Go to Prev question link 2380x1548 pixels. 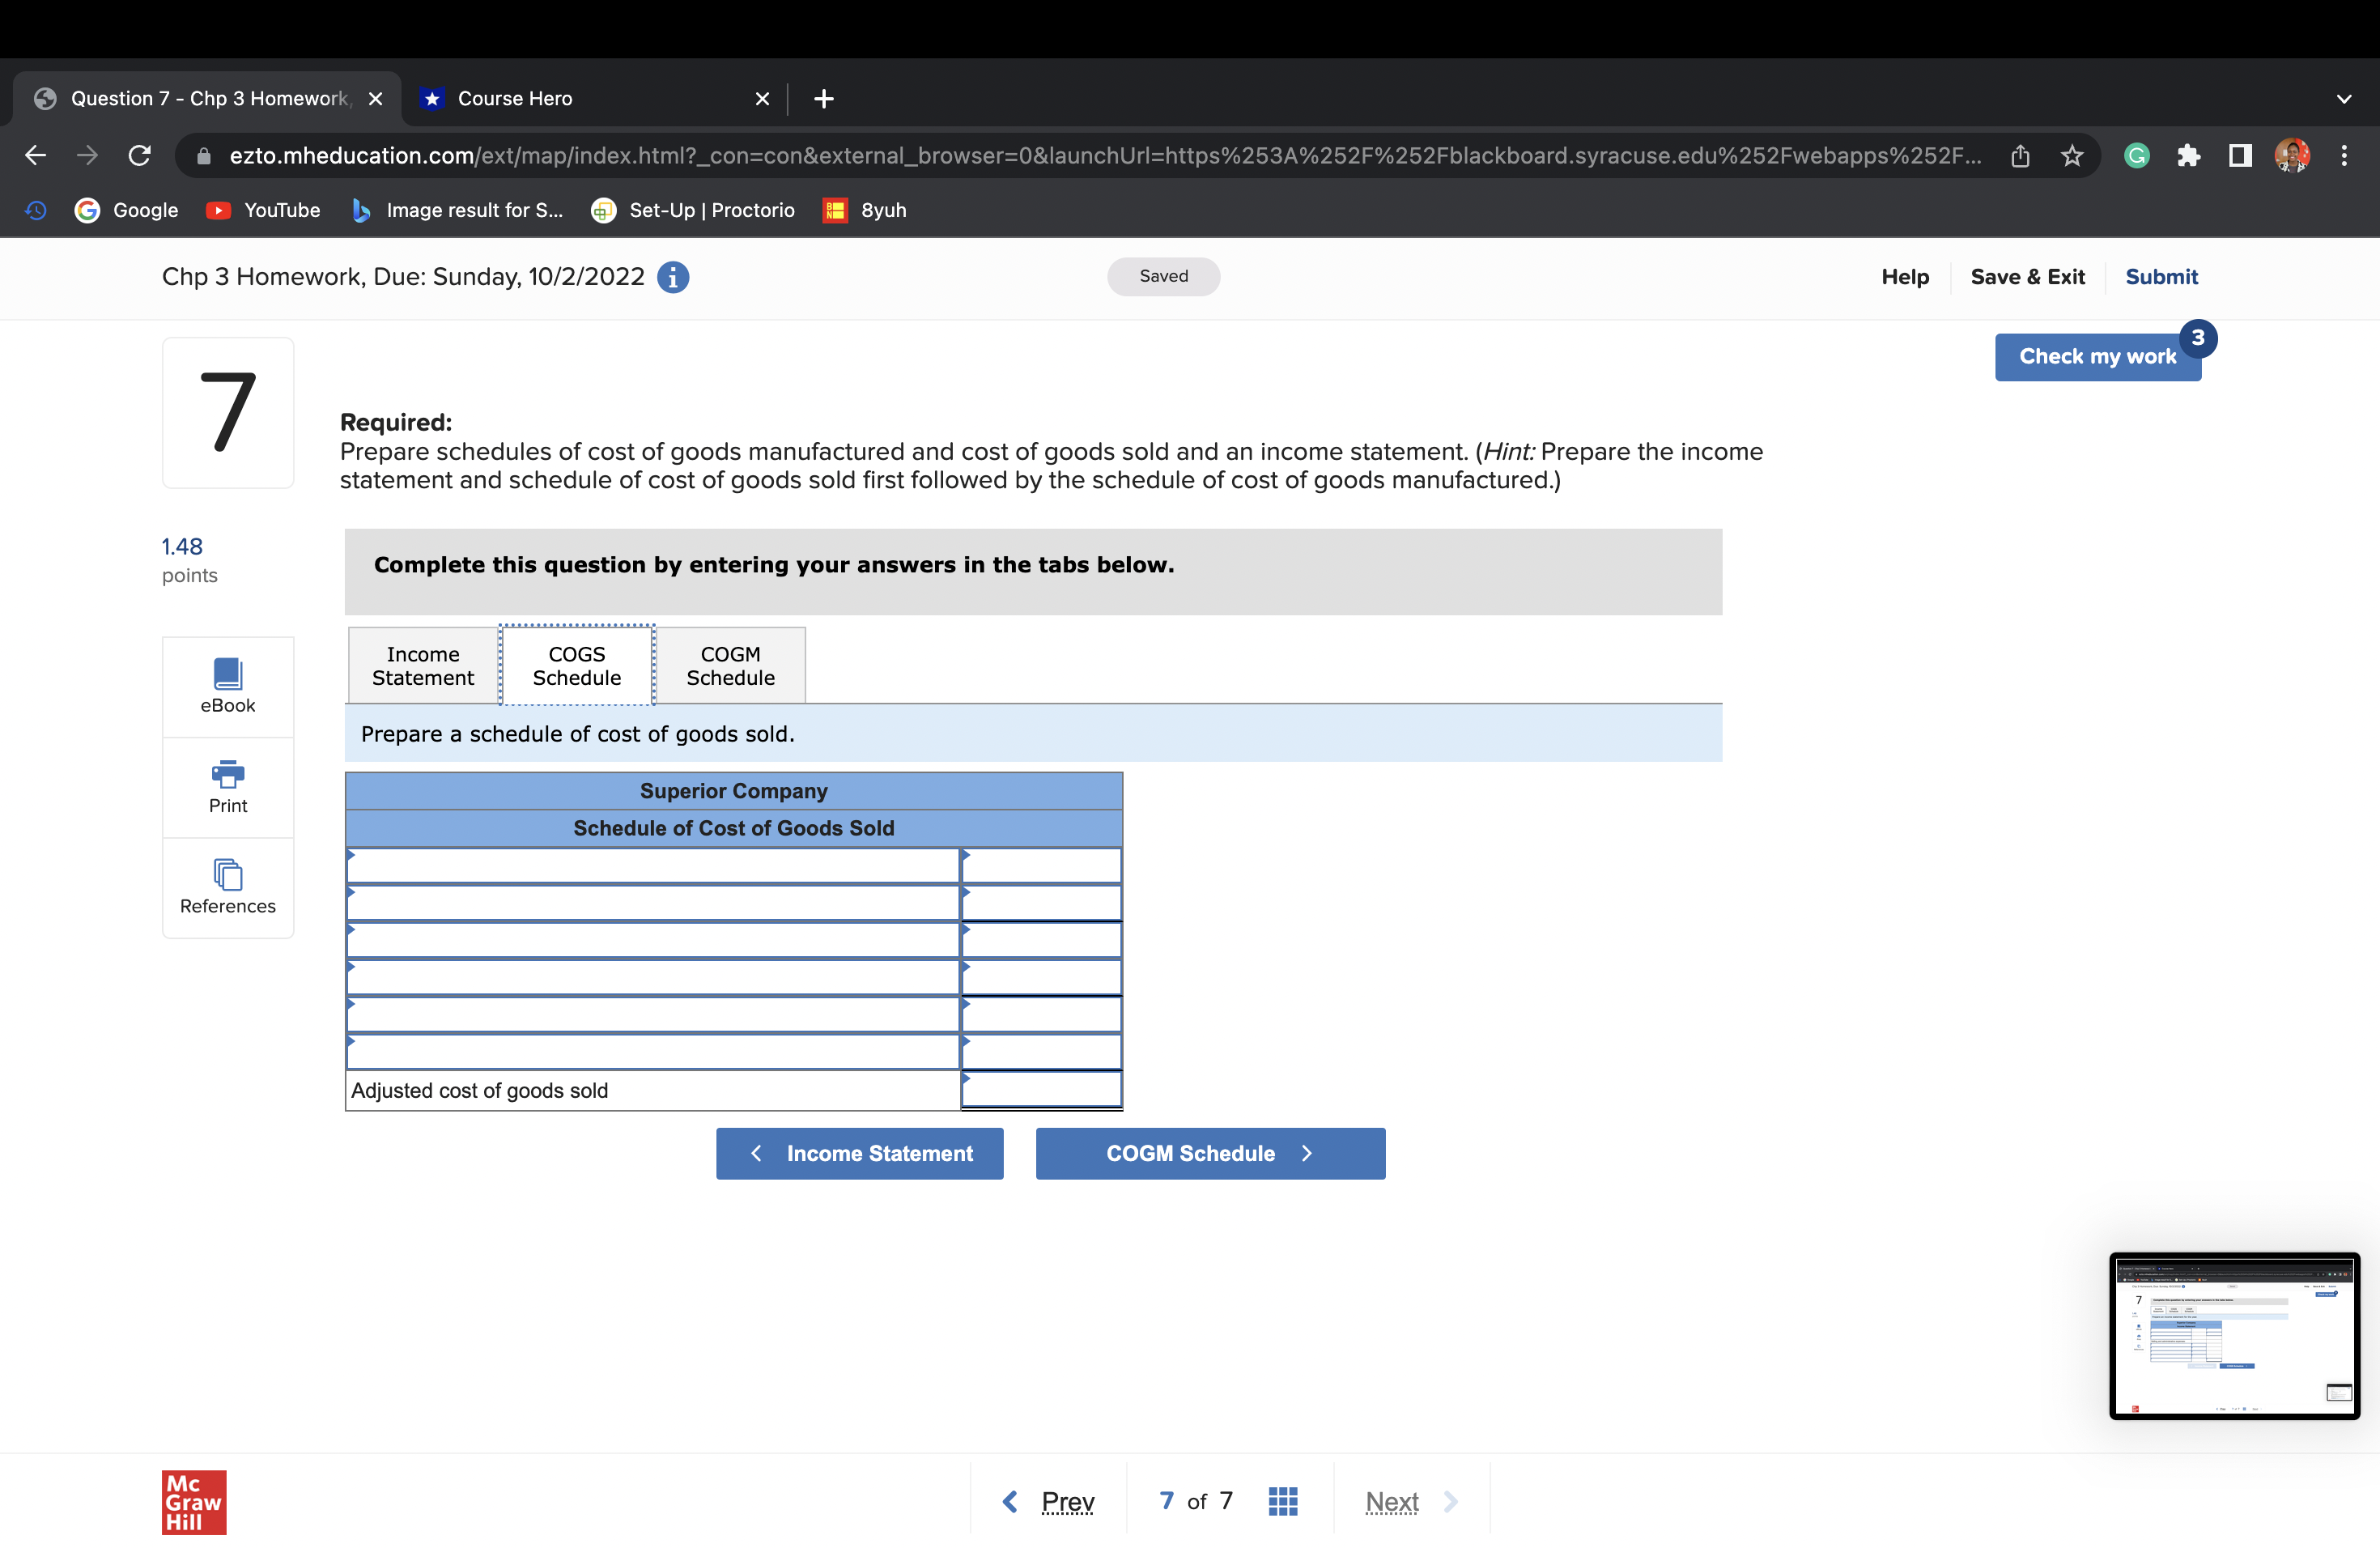1066,1501
